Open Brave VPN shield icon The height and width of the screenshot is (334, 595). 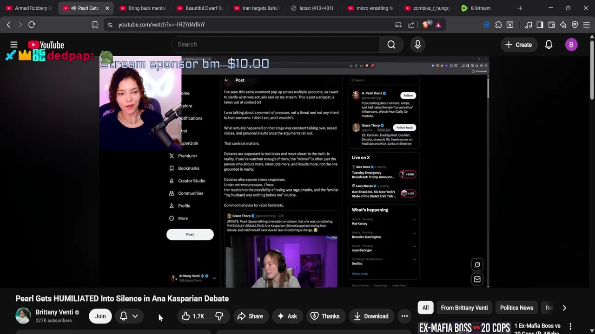pos(575,25)
